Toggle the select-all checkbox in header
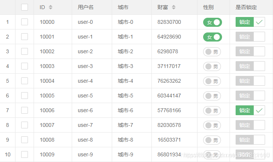The image size is (273, 162). click(25, 7)
